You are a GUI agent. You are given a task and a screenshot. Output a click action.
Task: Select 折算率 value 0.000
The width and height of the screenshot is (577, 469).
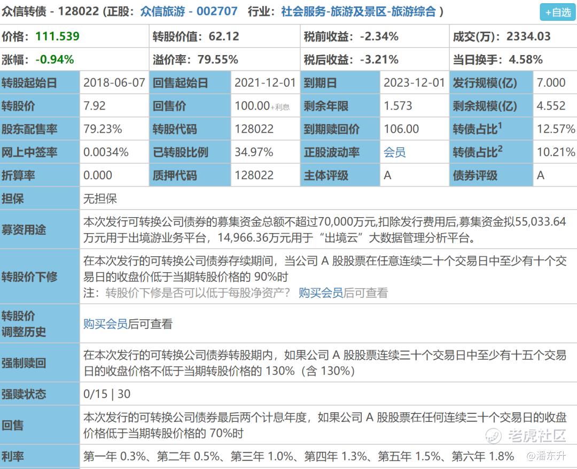pos(98,175)
